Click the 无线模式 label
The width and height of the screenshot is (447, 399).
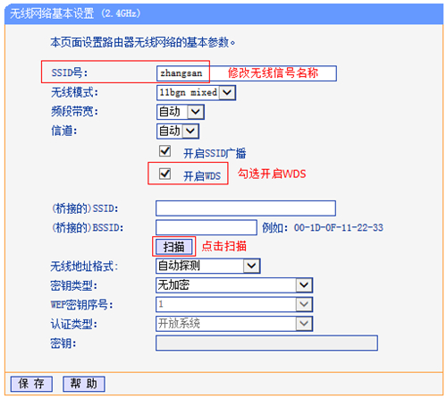[74, 92]
